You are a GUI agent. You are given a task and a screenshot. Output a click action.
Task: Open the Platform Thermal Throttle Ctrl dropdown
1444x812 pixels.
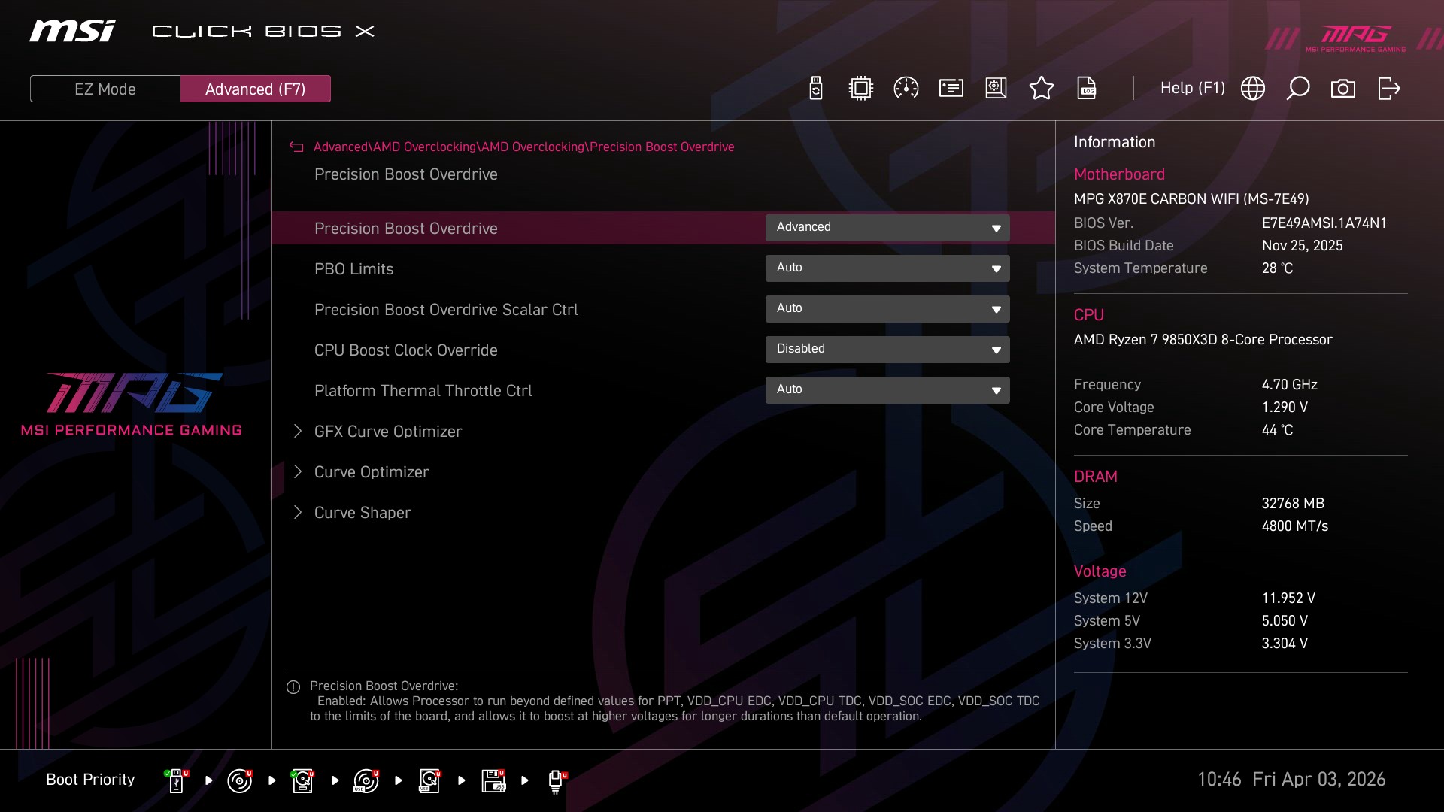pos(887,390)
